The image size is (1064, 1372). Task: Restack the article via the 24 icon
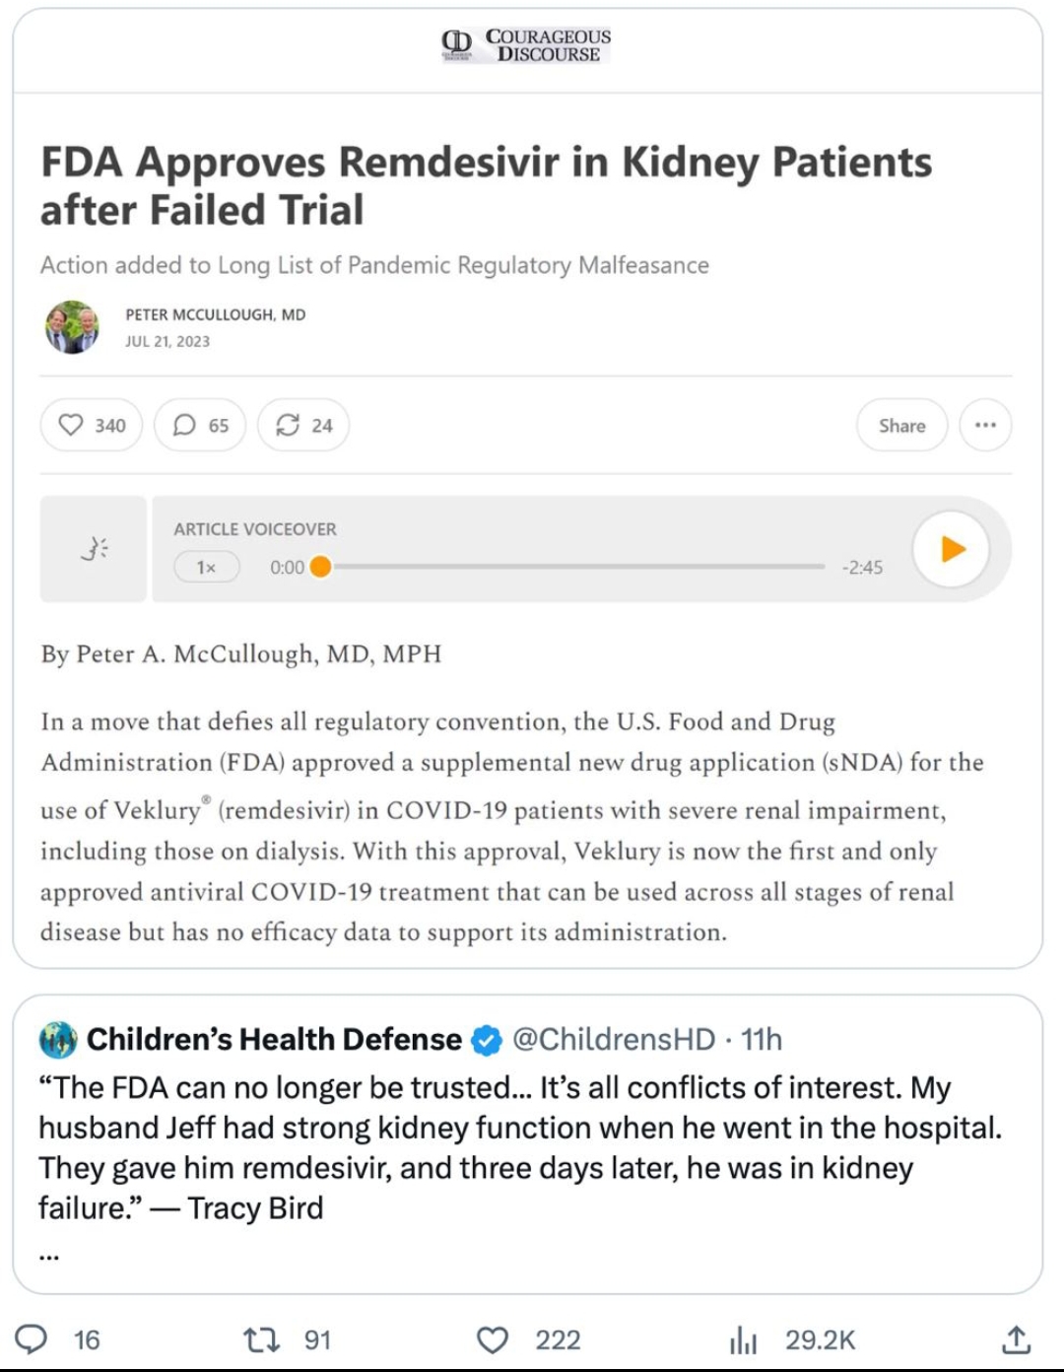(303, 425)
